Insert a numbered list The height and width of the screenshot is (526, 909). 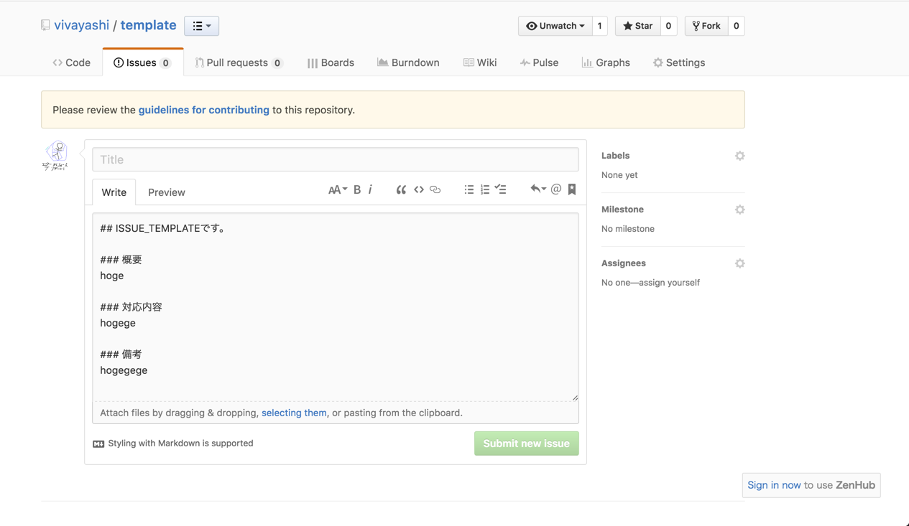[x=485, y=189]
